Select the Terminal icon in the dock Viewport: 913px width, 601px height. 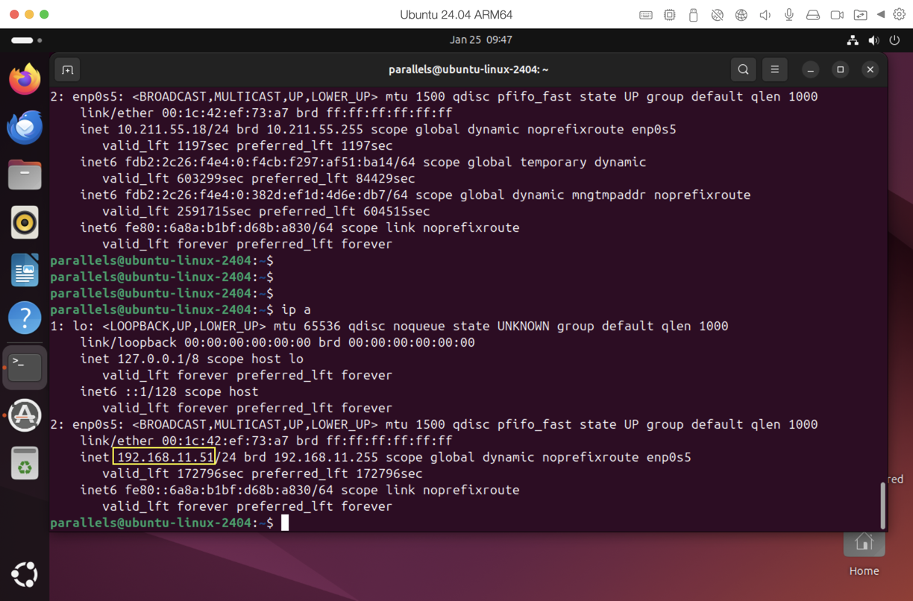(x=25, y=367)
